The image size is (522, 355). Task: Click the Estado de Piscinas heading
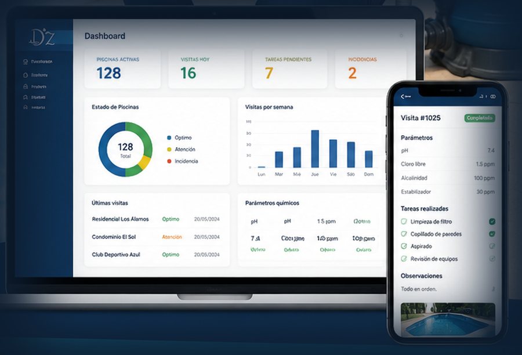(x=115, y=107)
